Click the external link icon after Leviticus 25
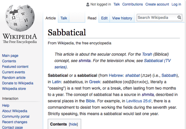This screenshot has width=186, height=129. click(150, 101)
